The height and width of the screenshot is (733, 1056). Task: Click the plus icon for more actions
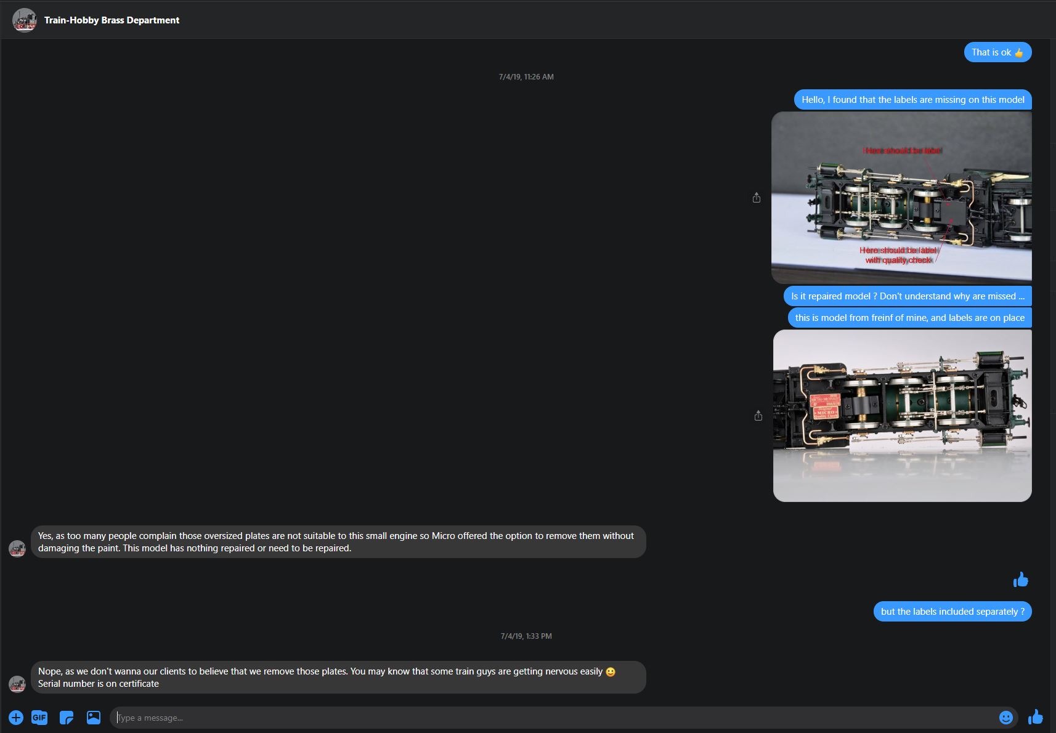16,718
